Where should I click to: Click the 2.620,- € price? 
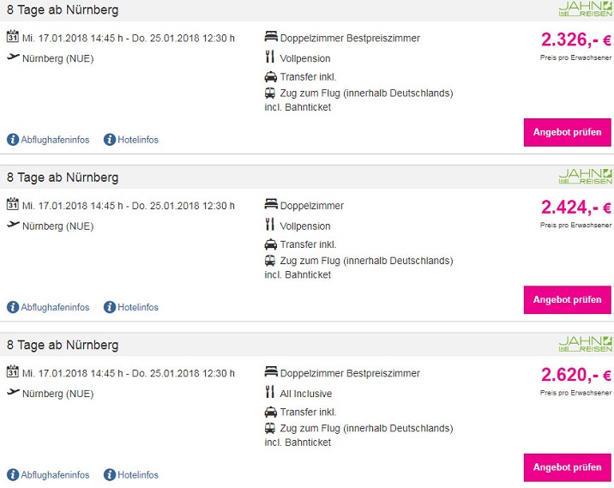[x=575, y=375]
